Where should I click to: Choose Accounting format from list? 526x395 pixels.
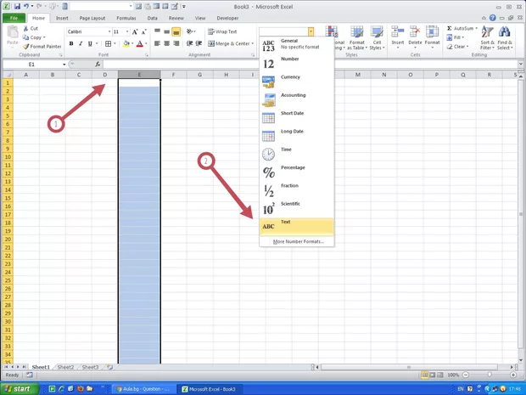(x=297, y=99)
